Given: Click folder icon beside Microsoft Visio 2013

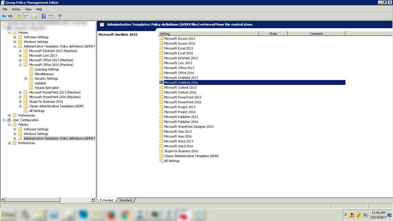Looking at the screenshot, I should click(x=161, y=131).
